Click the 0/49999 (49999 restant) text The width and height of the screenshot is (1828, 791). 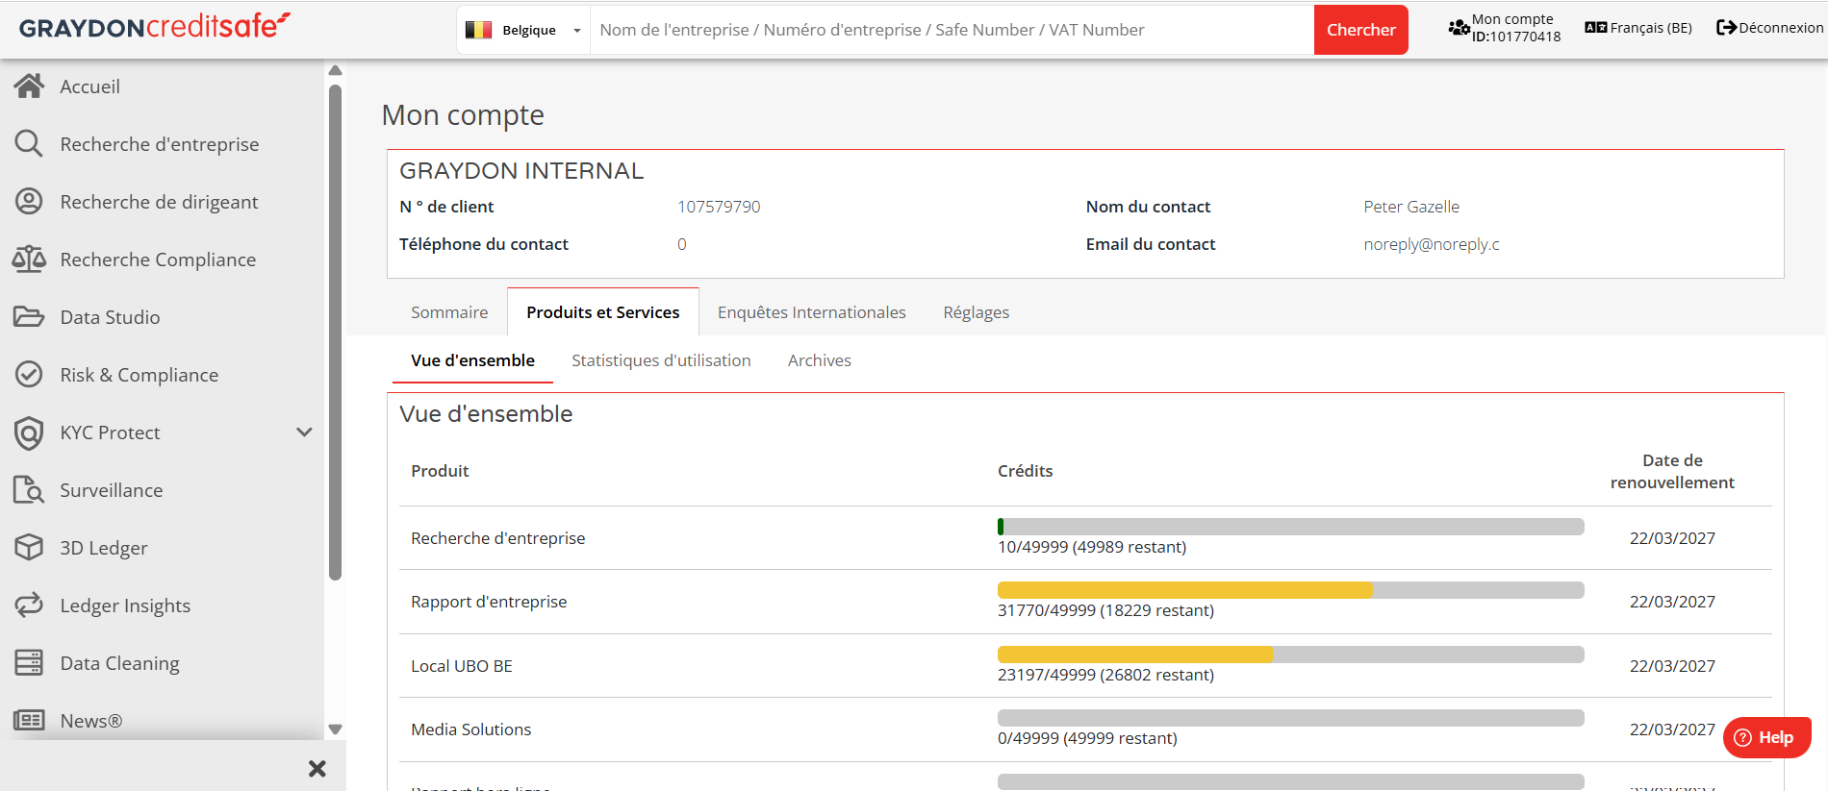click(x=1087, y=738)
